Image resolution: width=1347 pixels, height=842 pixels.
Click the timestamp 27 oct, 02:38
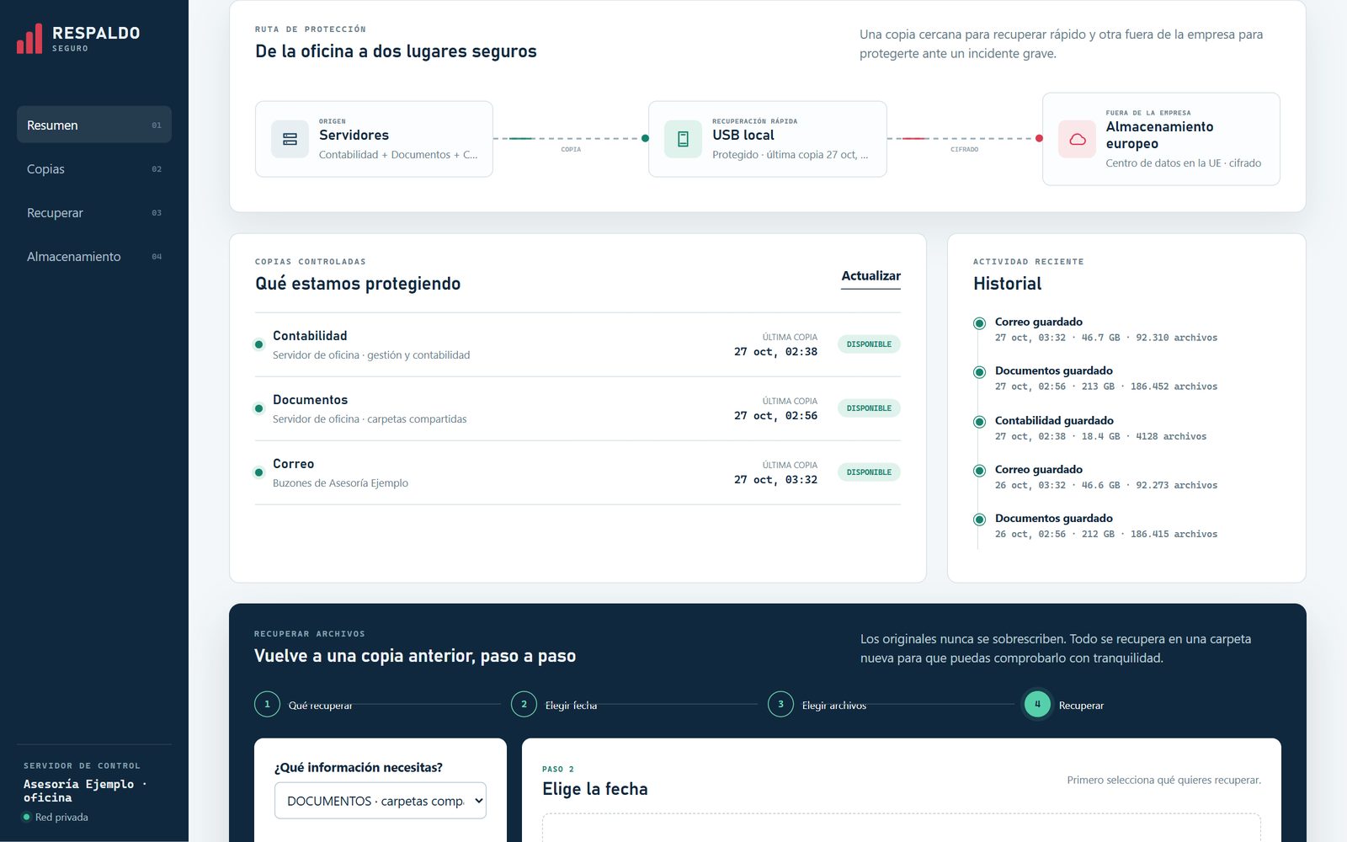click(x=775, y=352)
